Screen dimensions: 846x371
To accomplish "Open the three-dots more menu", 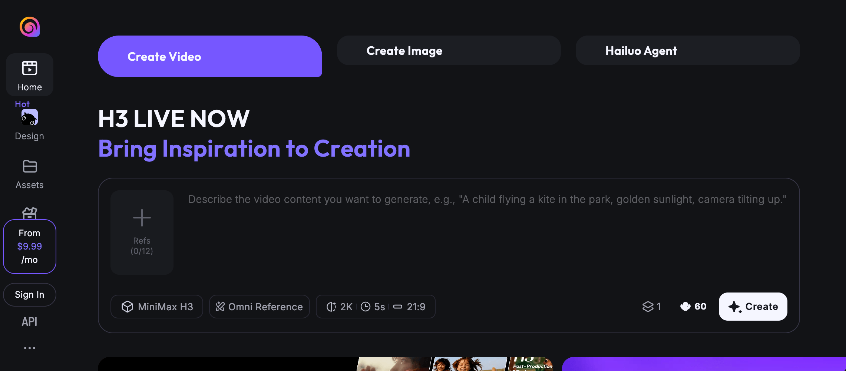I will tap(30, 348).
